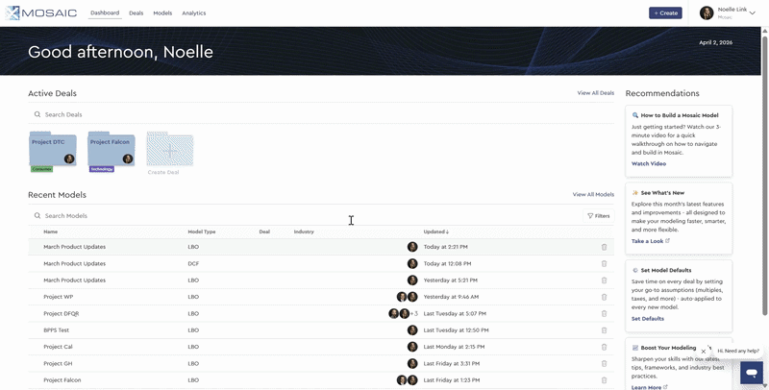This screenshot has width=769, height=390.
Task: Click trash icon in Project Falcon model row
Action: tap(605, 380)
